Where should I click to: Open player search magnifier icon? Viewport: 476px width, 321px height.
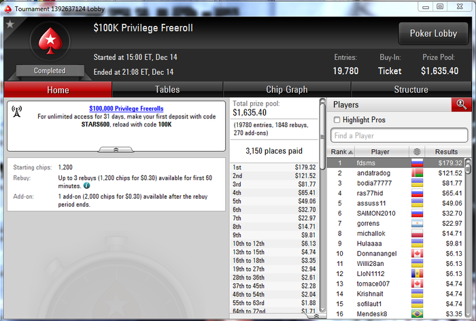tap(462, 105)
